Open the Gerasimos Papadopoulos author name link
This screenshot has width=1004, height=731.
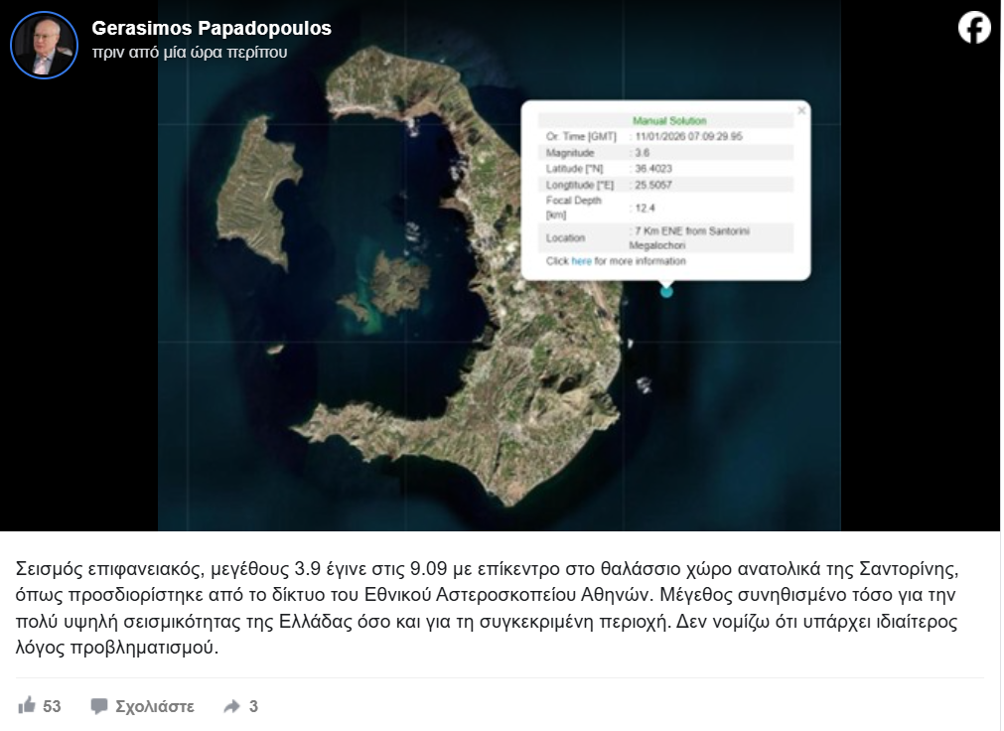click(212, 29)
